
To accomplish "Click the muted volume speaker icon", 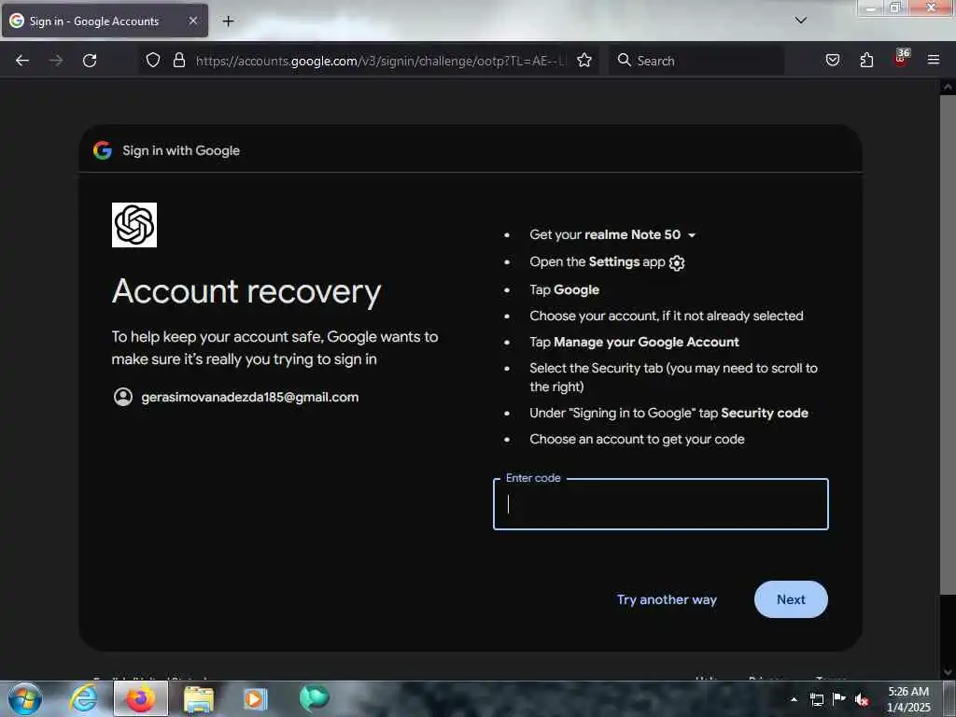I will coord(862,699).
